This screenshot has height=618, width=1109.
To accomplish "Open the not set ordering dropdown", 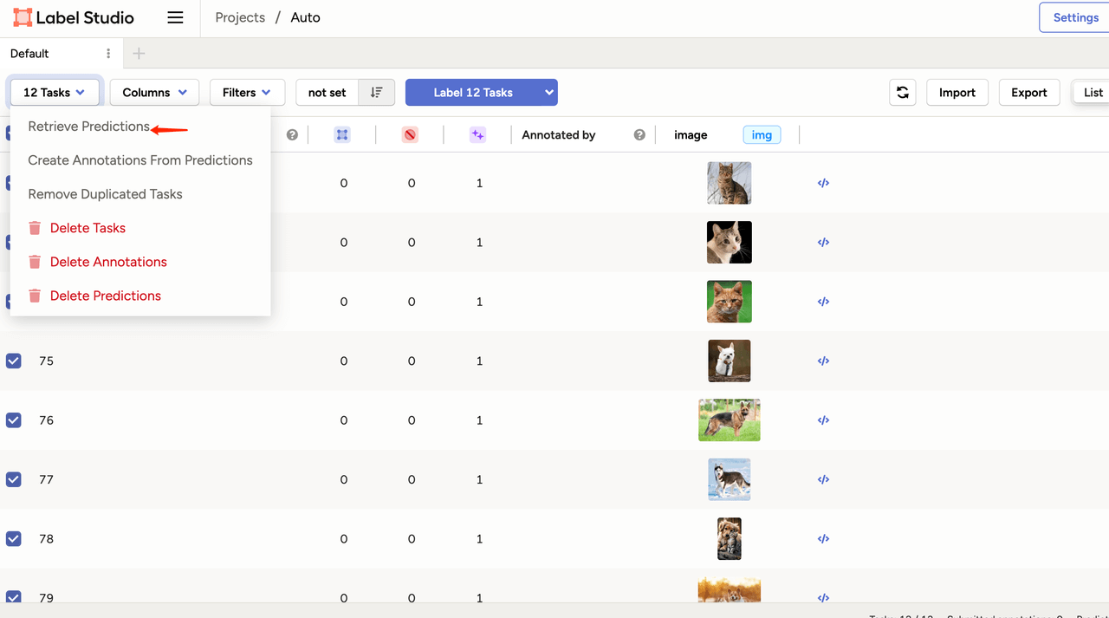I will coord(328,93).
